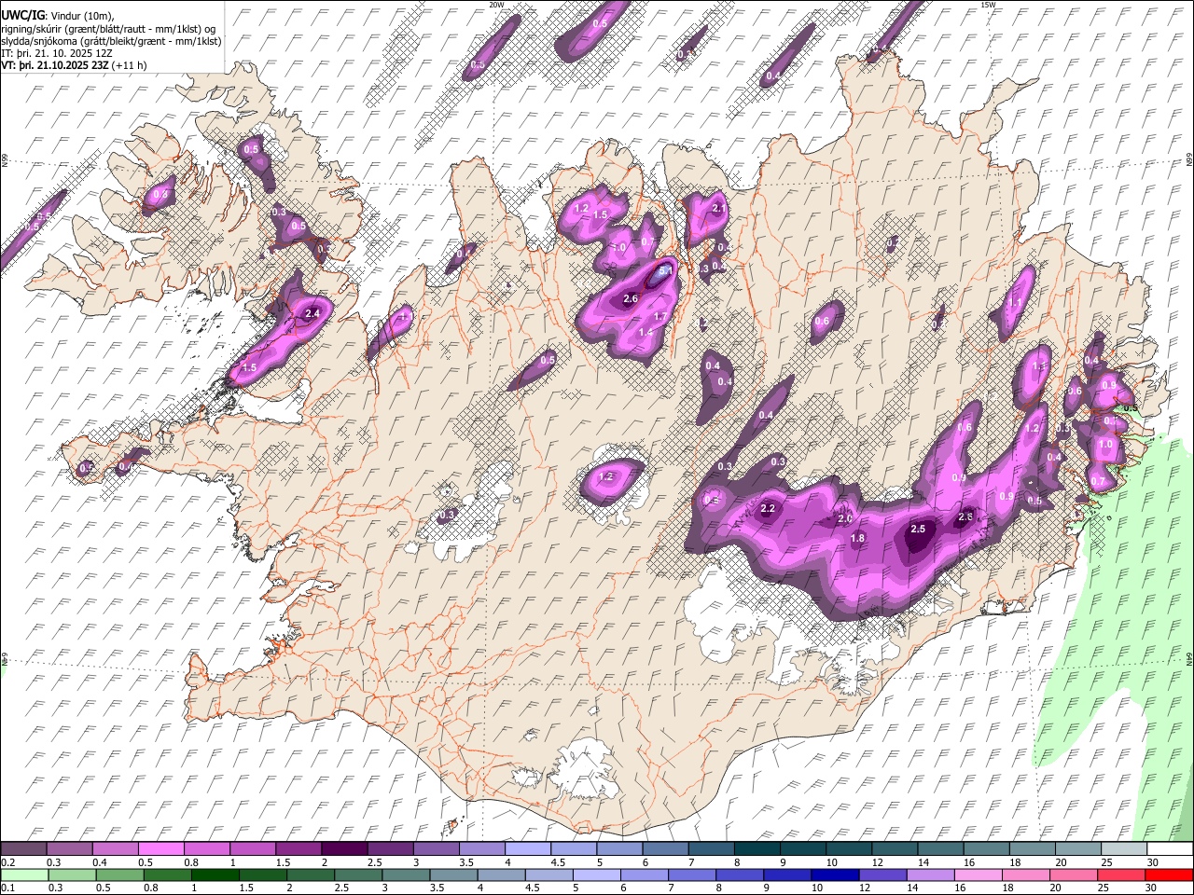Pick the 18 grey-teal swatch in the top row
The image size is (1194, 895).
1032,849
